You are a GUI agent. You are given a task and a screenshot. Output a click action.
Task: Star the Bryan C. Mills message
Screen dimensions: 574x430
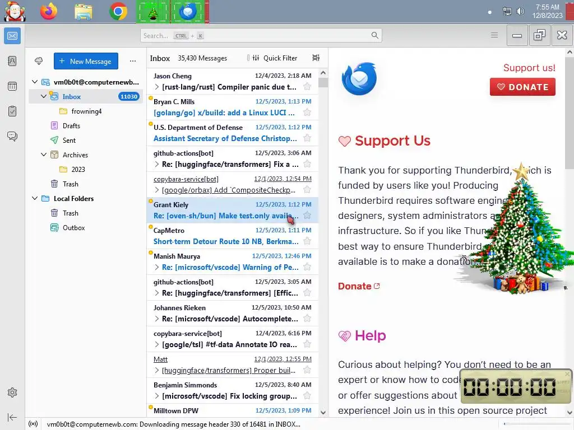point(307,113)
